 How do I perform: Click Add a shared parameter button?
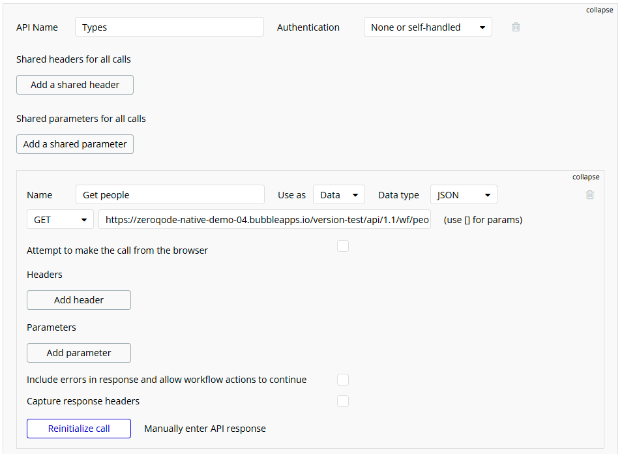click(x=75, y=144)
